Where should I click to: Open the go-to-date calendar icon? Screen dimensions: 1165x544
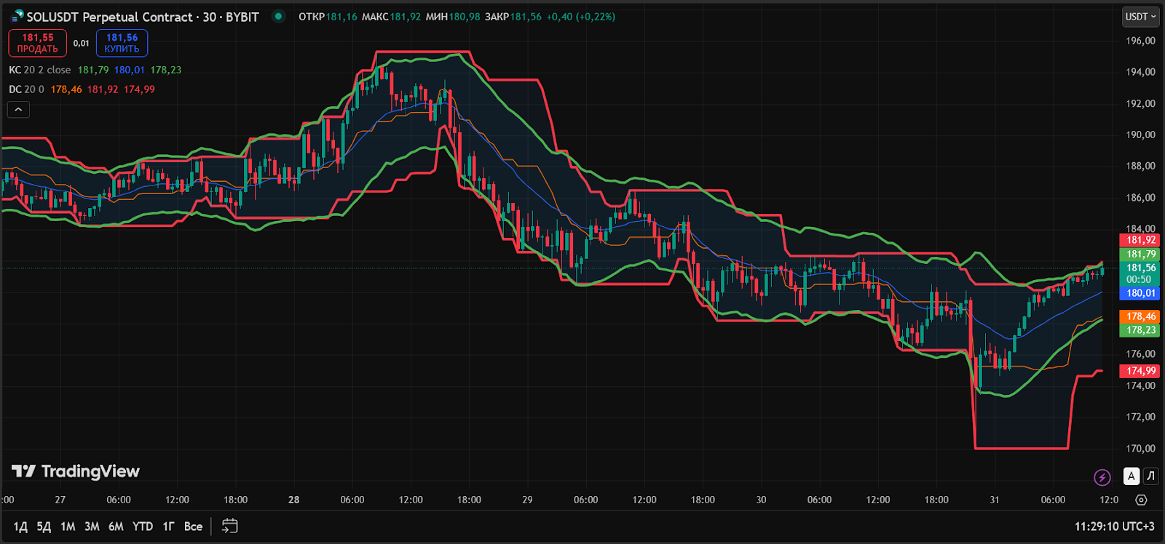[229, 526]
